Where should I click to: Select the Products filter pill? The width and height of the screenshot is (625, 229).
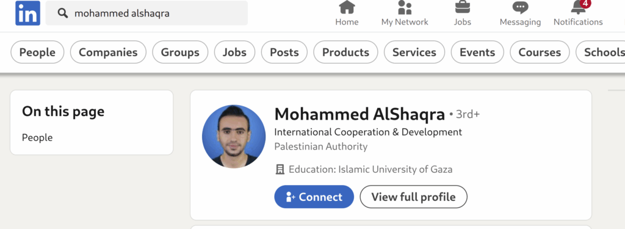click(x=345, y=53)
